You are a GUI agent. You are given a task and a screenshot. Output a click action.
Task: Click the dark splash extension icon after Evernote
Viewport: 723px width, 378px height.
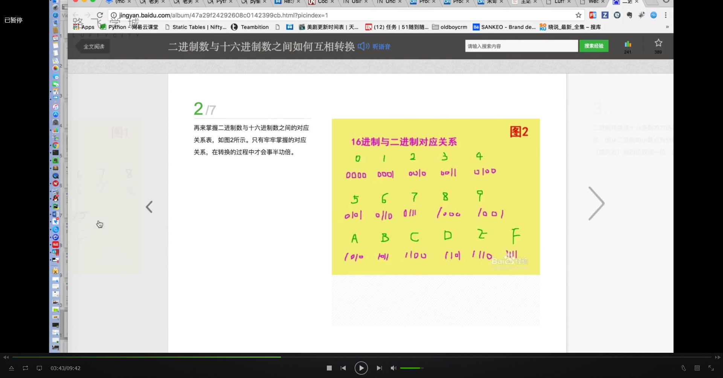[642, 15]
